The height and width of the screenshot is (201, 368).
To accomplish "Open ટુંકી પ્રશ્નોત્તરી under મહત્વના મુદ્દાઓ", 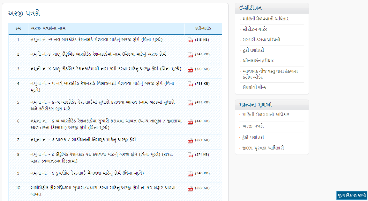I will coord(253,137).
